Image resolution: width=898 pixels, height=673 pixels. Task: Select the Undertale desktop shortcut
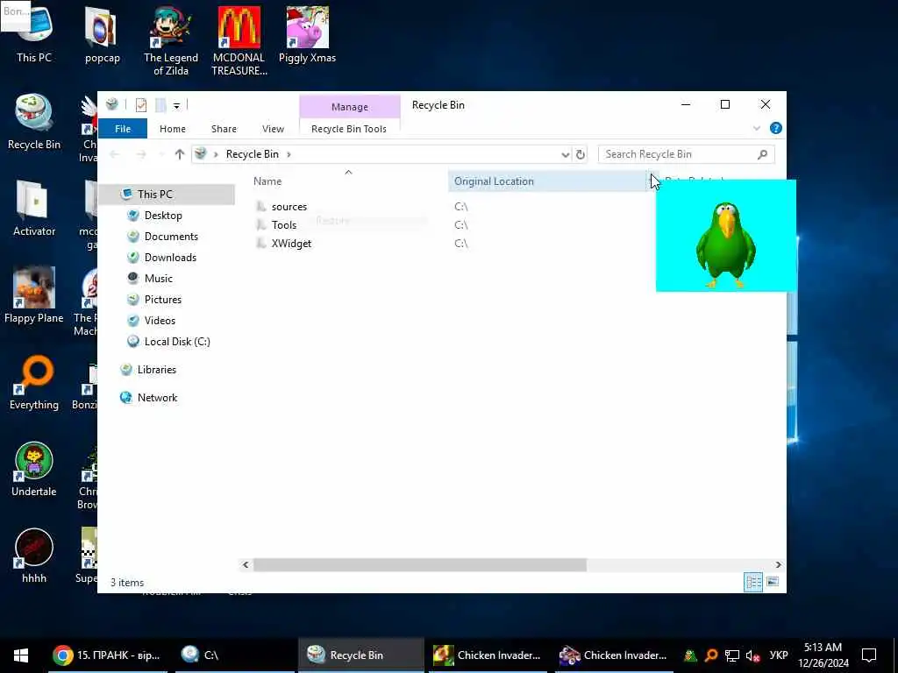click(x=34, y=469)
